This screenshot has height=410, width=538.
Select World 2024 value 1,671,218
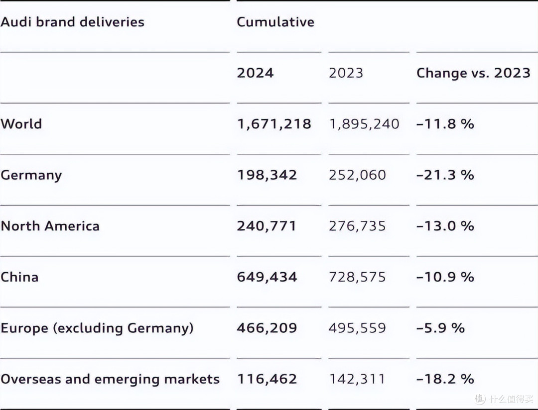(274, 124)
